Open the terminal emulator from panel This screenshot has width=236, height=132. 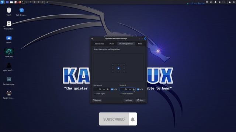tap(24, 2)
